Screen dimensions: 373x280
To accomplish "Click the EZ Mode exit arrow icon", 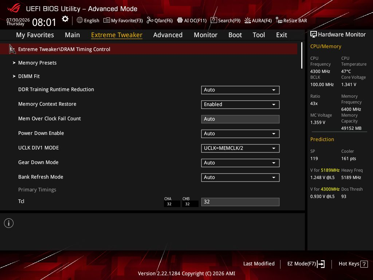I will (x=321, y=264).
